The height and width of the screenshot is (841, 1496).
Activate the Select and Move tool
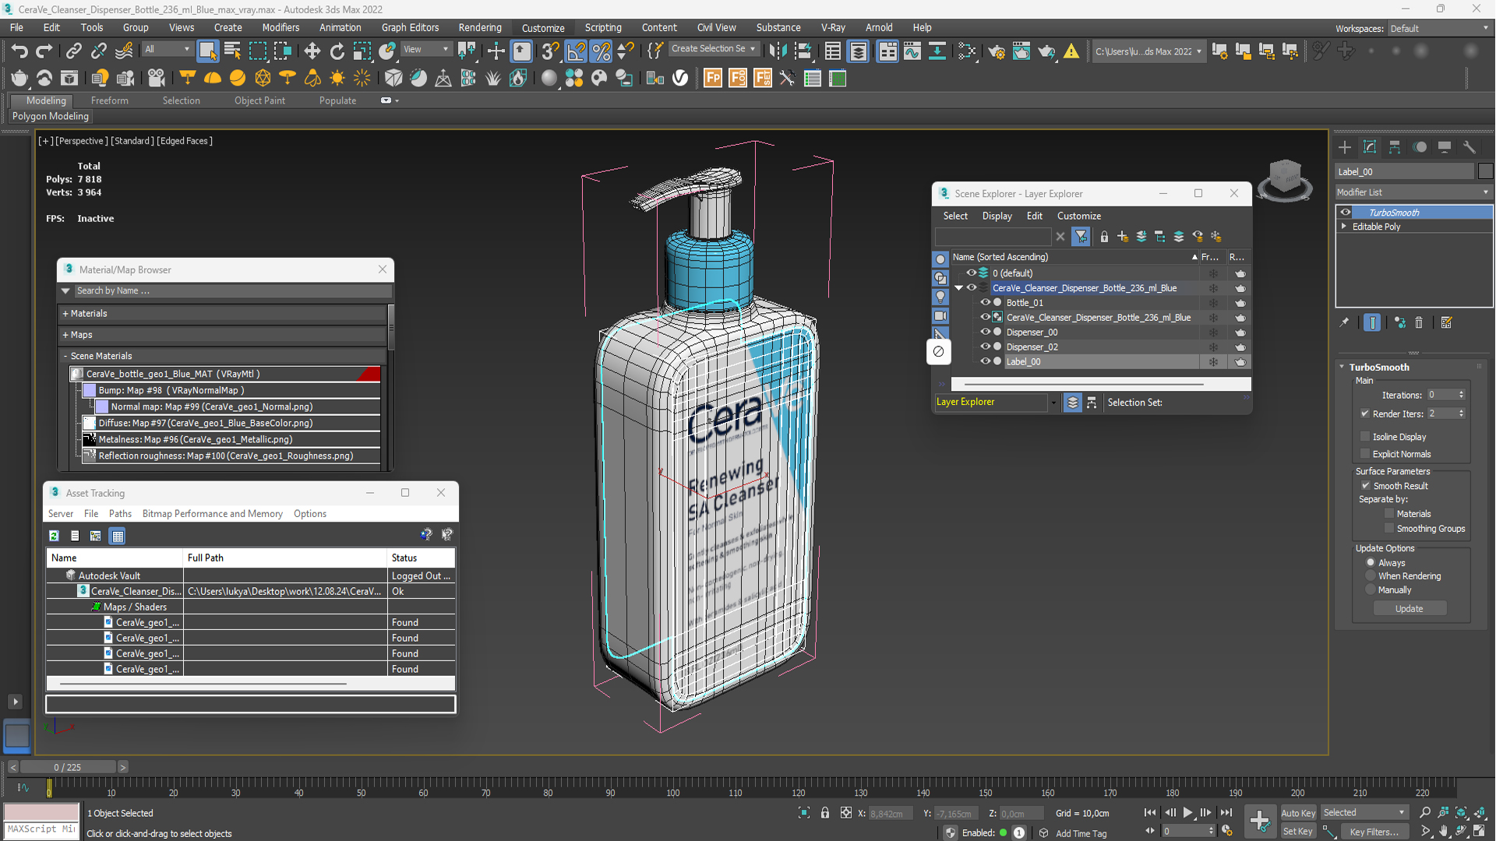(312, 51)
